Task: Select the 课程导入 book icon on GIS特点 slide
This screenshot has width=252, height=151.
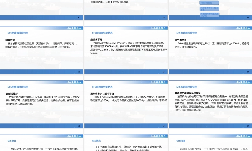Action: pos(153,136)
